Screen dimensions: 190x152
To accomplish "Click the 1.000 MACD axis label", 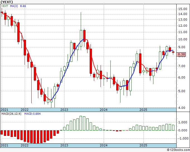I will 183,122.
